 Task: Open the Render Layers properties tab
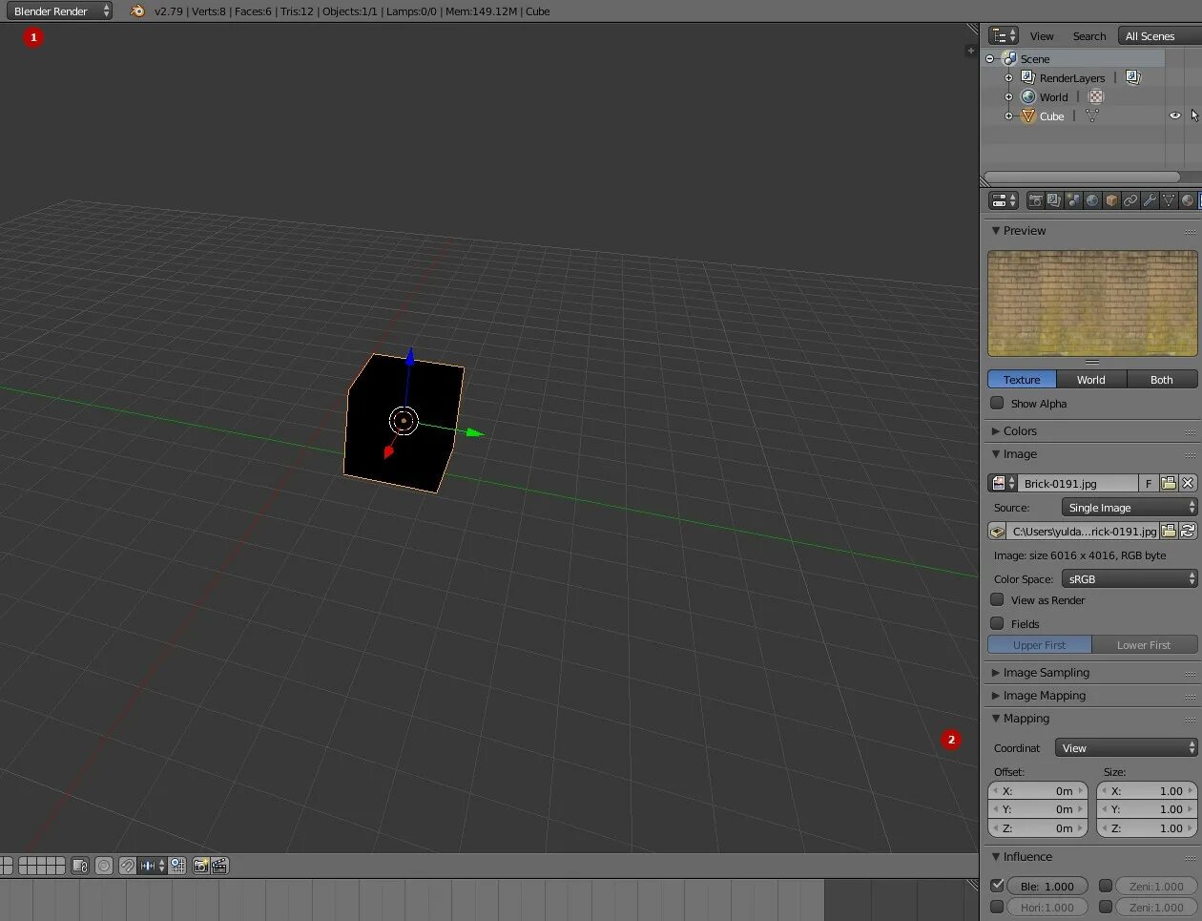1054,200
